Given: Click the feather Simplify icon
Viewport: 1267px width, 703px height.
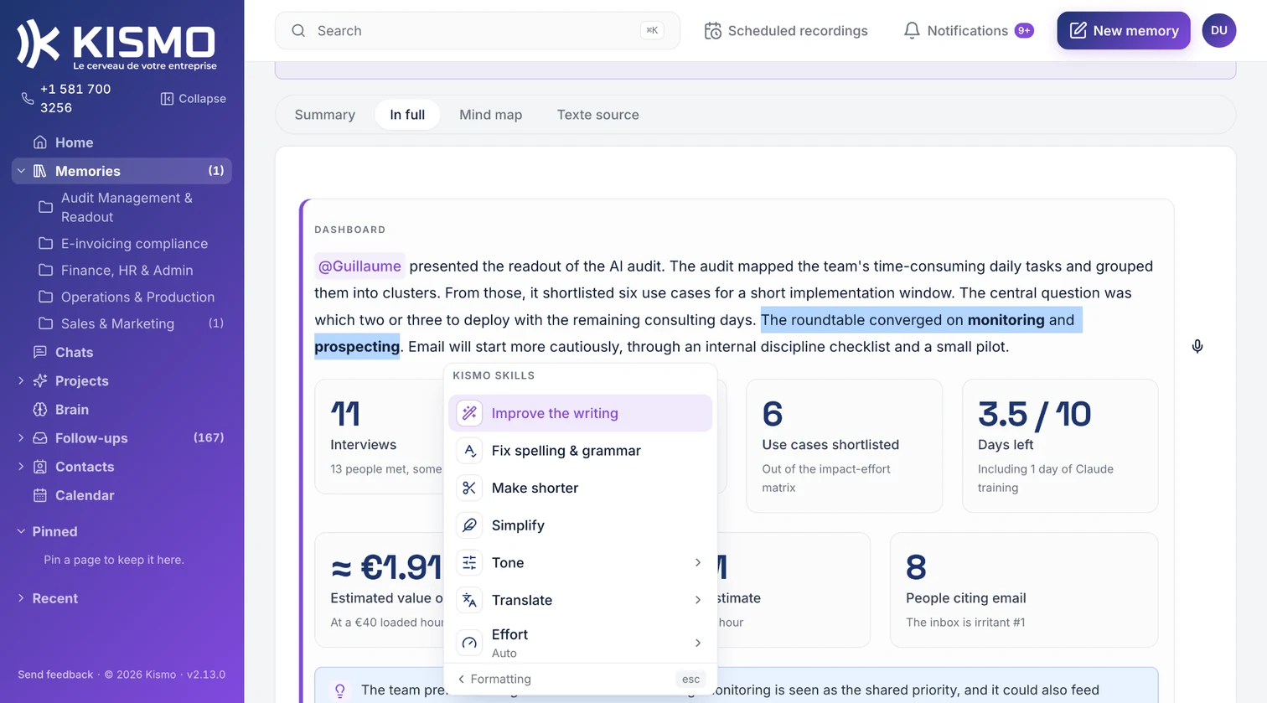Looking at the screenshot, I should [x=469, y=525].
